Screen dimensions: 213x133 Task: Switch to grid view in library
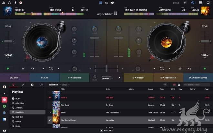[x=179, y=85]
